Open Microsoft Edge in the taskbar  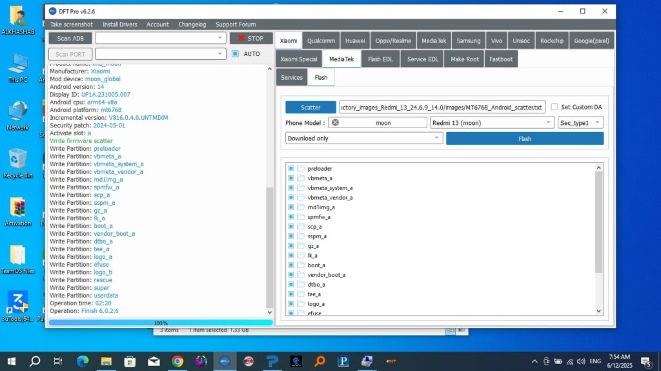[83, 361]
